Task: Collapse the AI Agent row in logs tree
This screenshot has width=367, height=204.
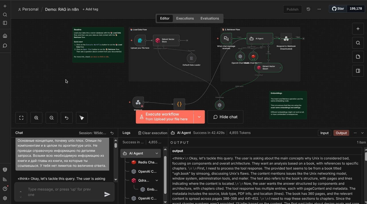Action: point(157,153)
